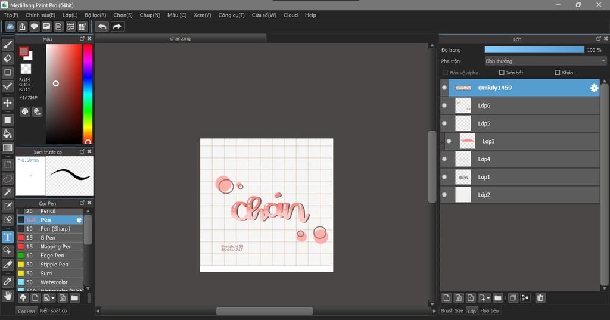Select the Dot pen tool
610x320 pixels.
pos(7,86)
